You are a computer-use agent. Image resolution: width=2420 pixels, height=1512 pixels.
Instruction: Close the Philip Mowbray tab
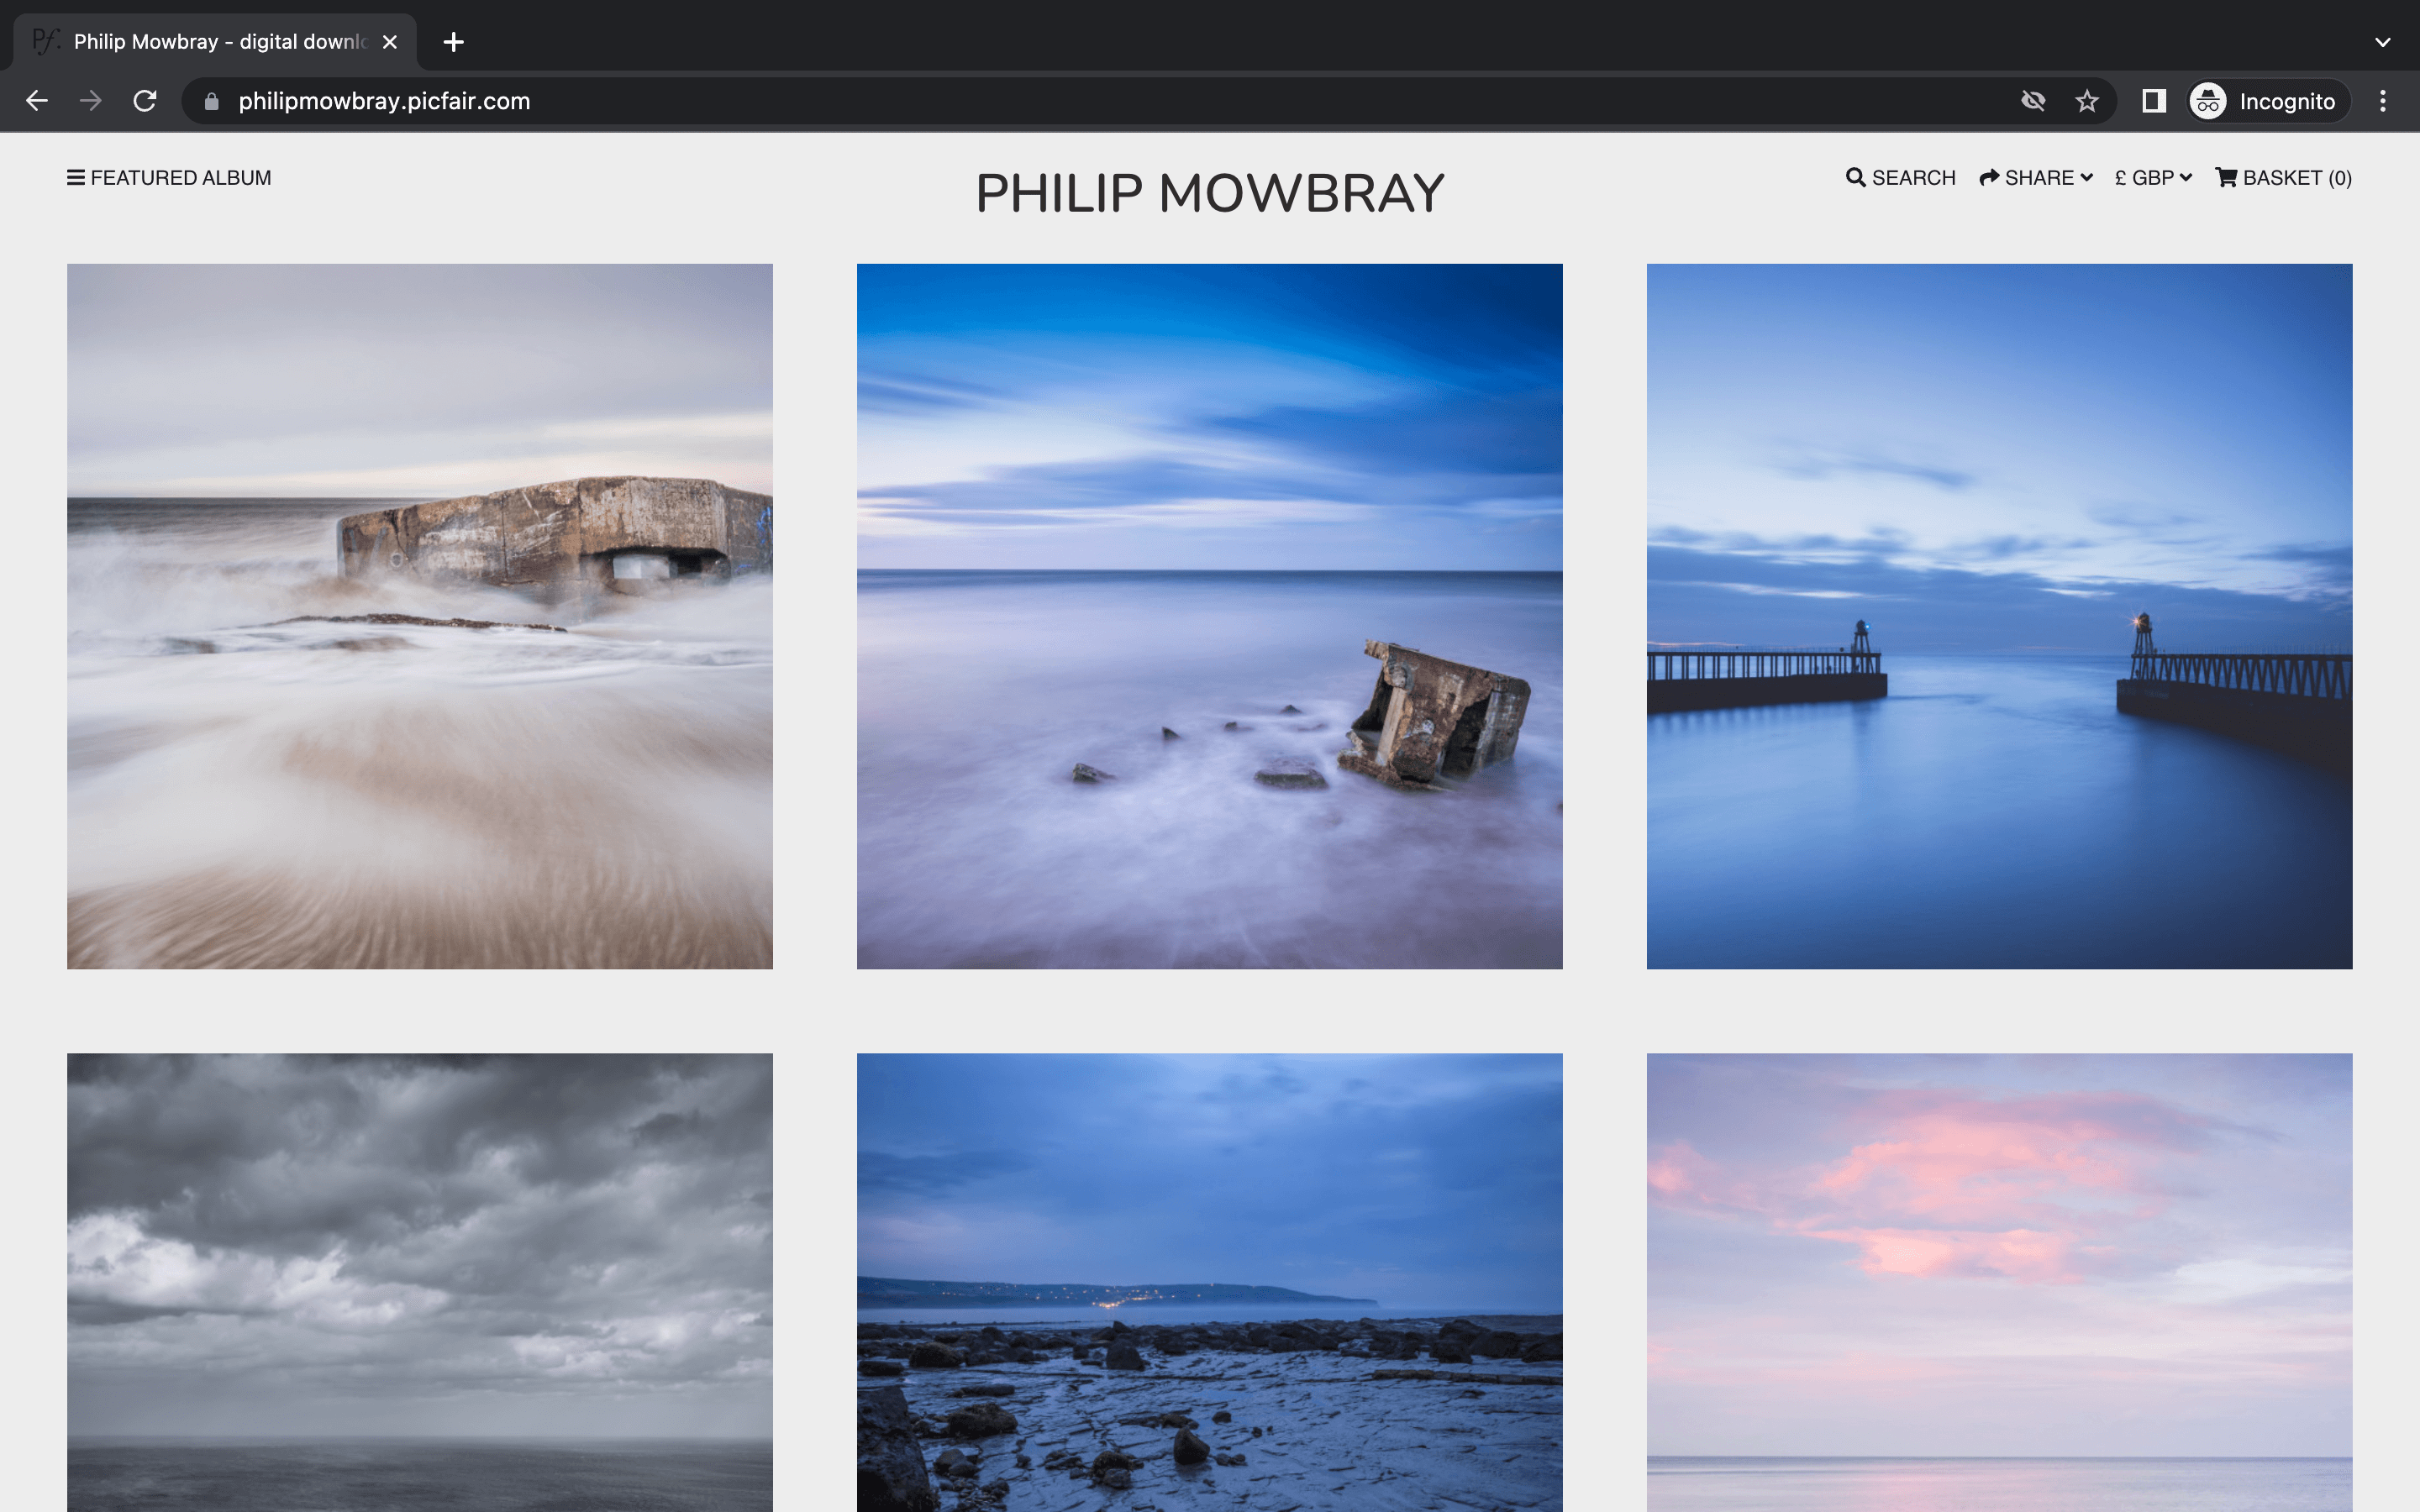[x=390, y=42]
